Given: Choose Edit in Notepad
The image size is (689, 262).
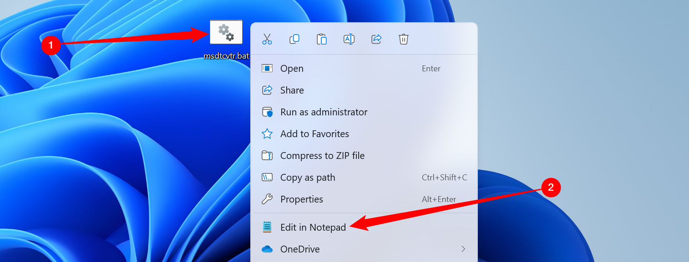Looking at the screenshot, I should coord(364,227).
